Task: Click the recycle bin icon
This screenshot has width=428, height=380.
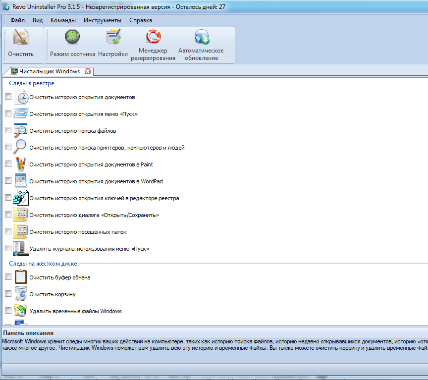Action: [x=21, y=294]
